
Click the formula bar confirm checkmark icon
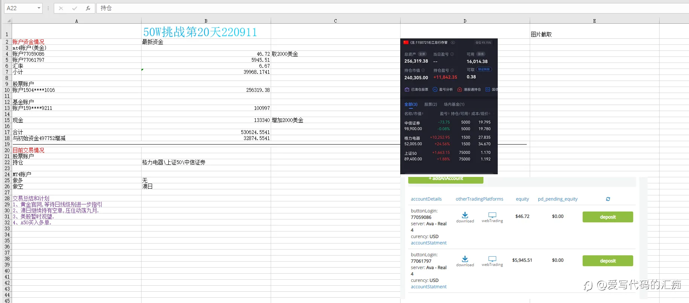[x=75, y=8]
